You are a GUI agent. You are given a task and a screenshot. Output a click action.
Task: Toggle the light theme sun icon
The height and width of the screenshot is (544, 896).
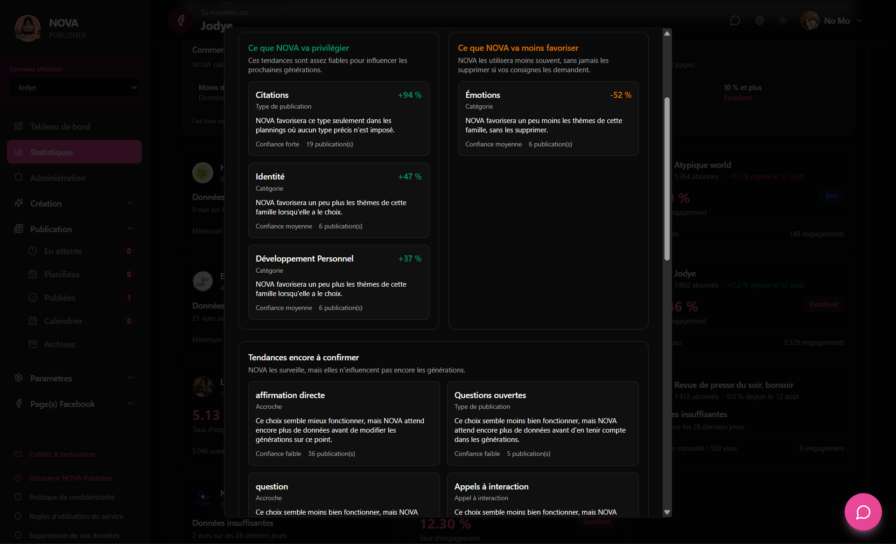pyautogui.click(x=783, y=21)
